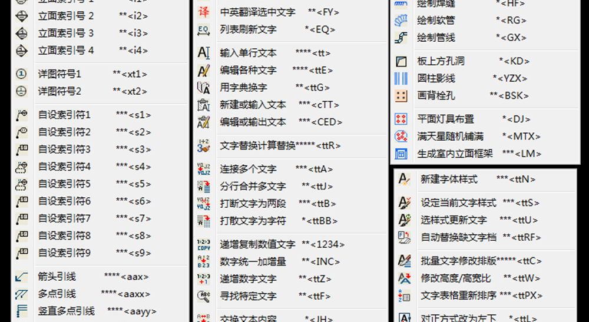The height and width of the screenshot is (322, 589).
Task: Click the 详图符号1 circle icon
Action: click(21, 74)
